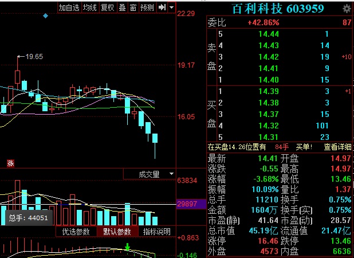Click the green down arrow signal
Screen dimensions: 354x258
128,248
